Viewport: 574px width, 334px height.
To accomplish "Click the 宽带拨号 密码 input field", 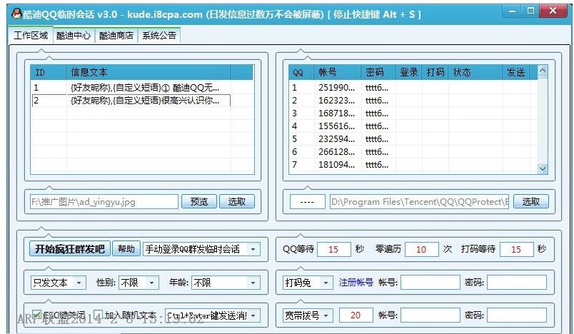I will click(517, 315).
